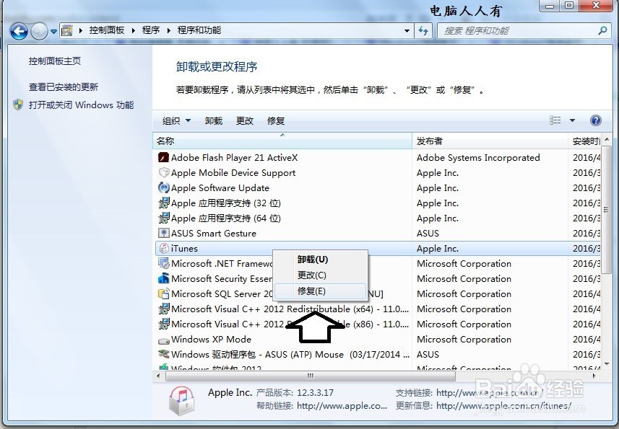
Task: Open the 控制面板主页 link
Action: tap(54, 61)
